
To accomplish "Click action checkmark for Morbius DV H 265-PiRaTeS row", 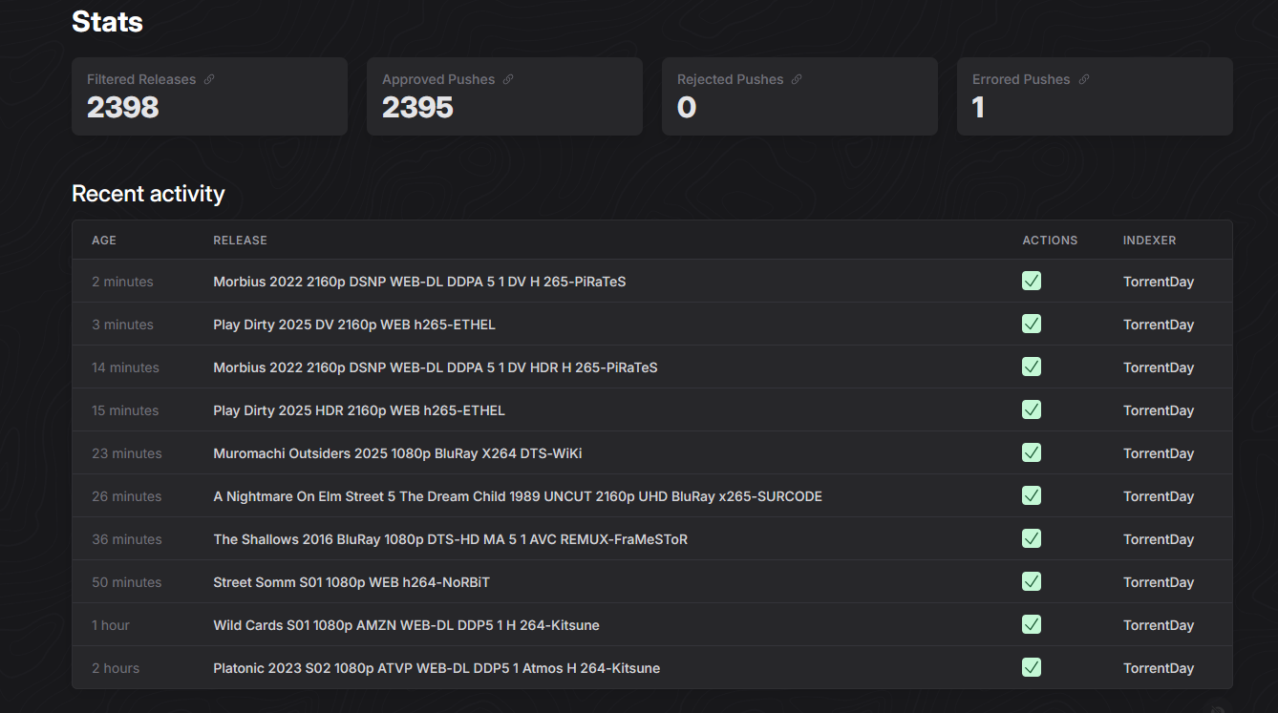I will (1032, 281).
